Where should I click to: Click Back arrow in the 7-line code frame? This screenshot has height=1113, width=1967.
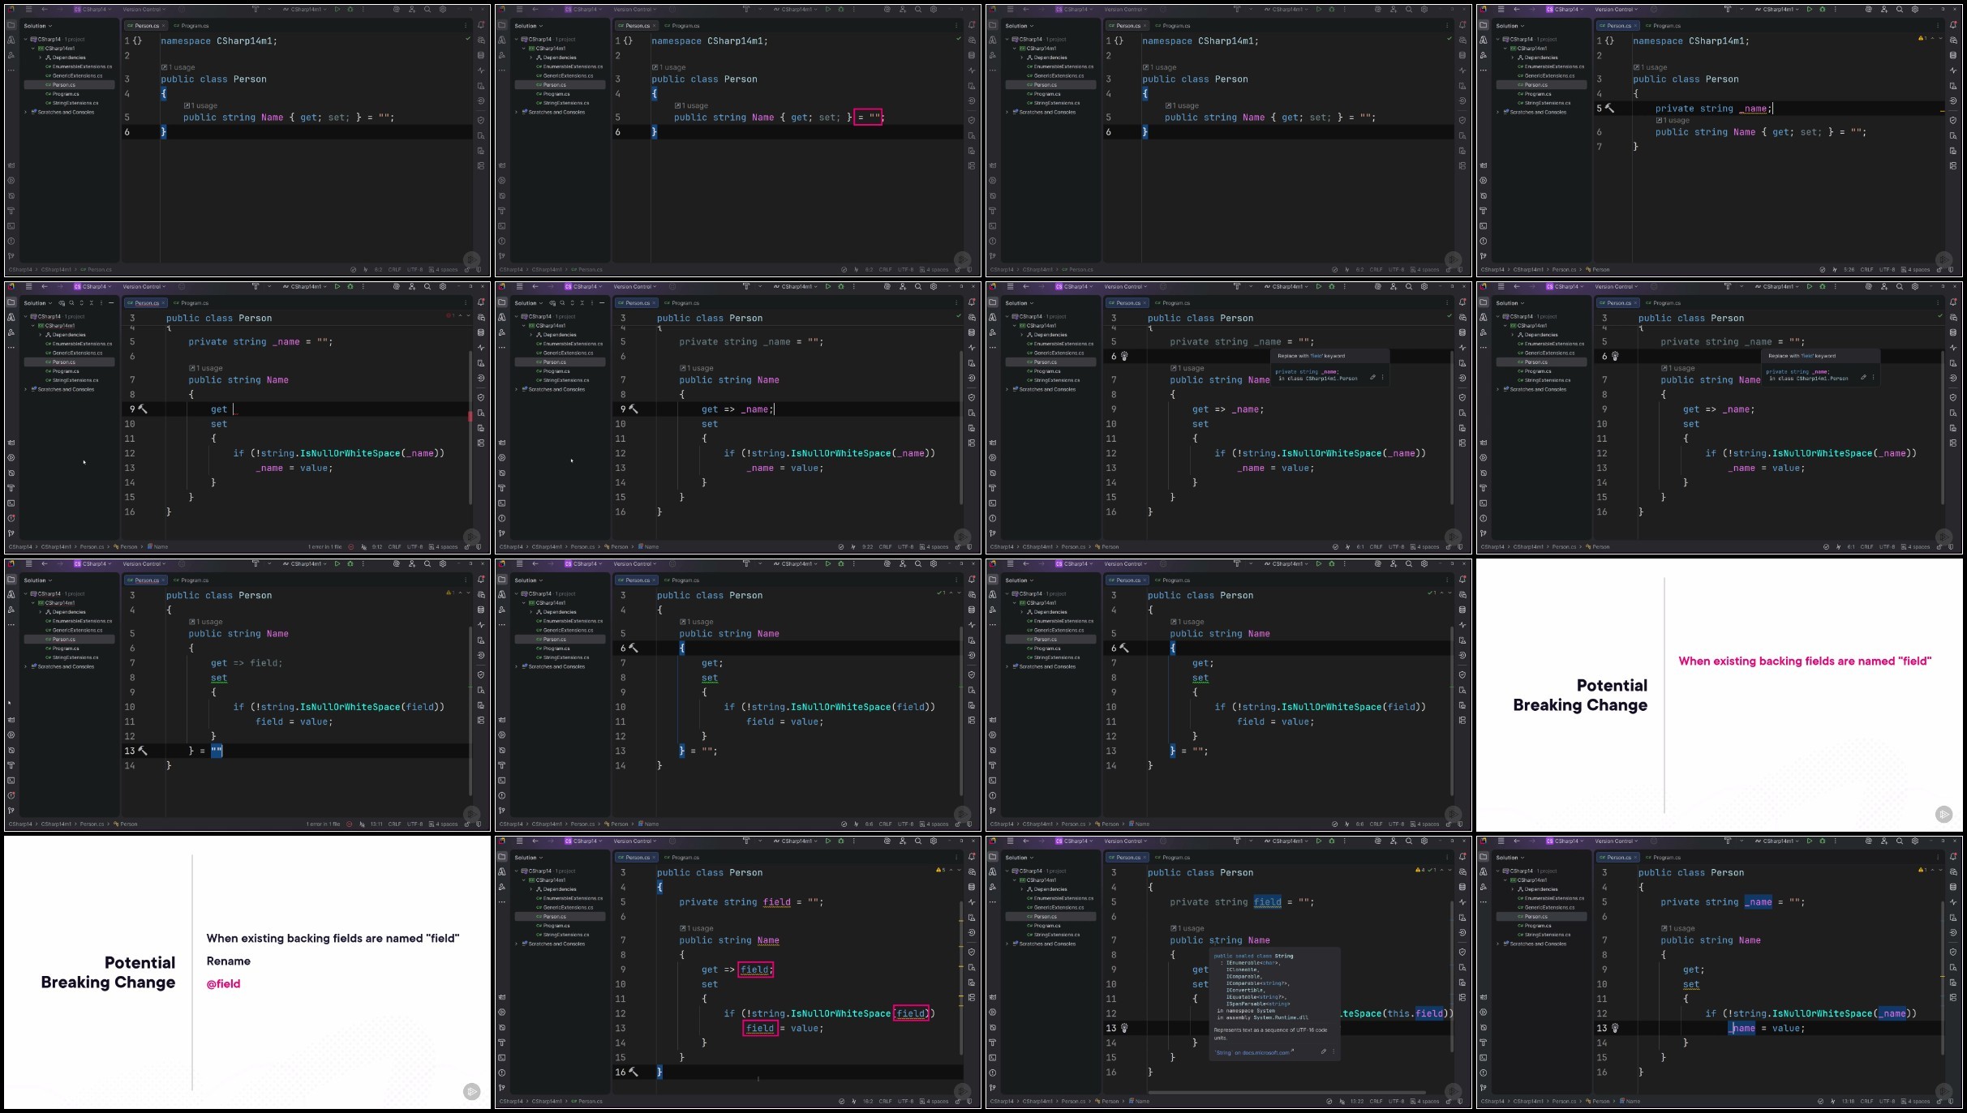[1517, 10]
